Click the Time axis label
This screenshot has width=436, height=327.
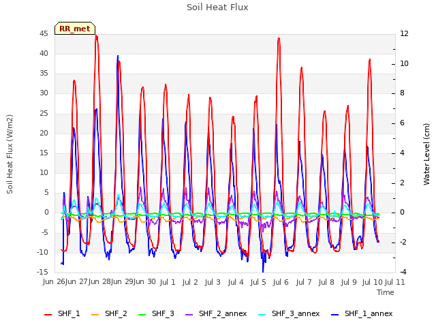tap(386, 292)
